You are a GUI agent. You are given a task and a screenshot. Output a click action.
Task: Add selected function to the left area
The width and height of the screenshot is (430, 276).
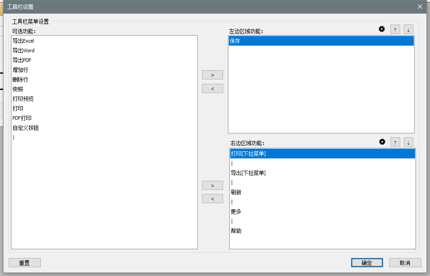pyautogui.click(x=213, y=75)
